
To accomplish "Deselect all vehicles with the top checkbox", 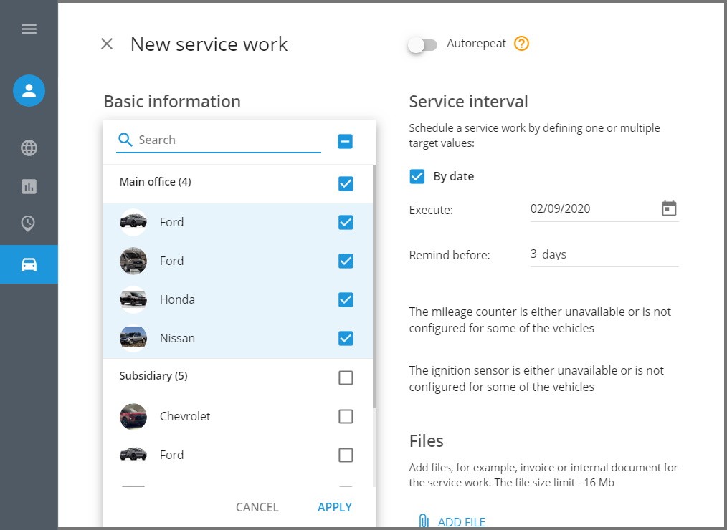I will [x=346, y=141].
